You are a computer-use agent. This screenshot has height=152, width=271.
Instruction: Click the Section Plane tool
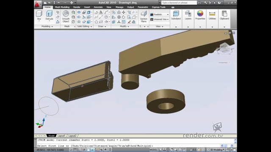point(144,16)
